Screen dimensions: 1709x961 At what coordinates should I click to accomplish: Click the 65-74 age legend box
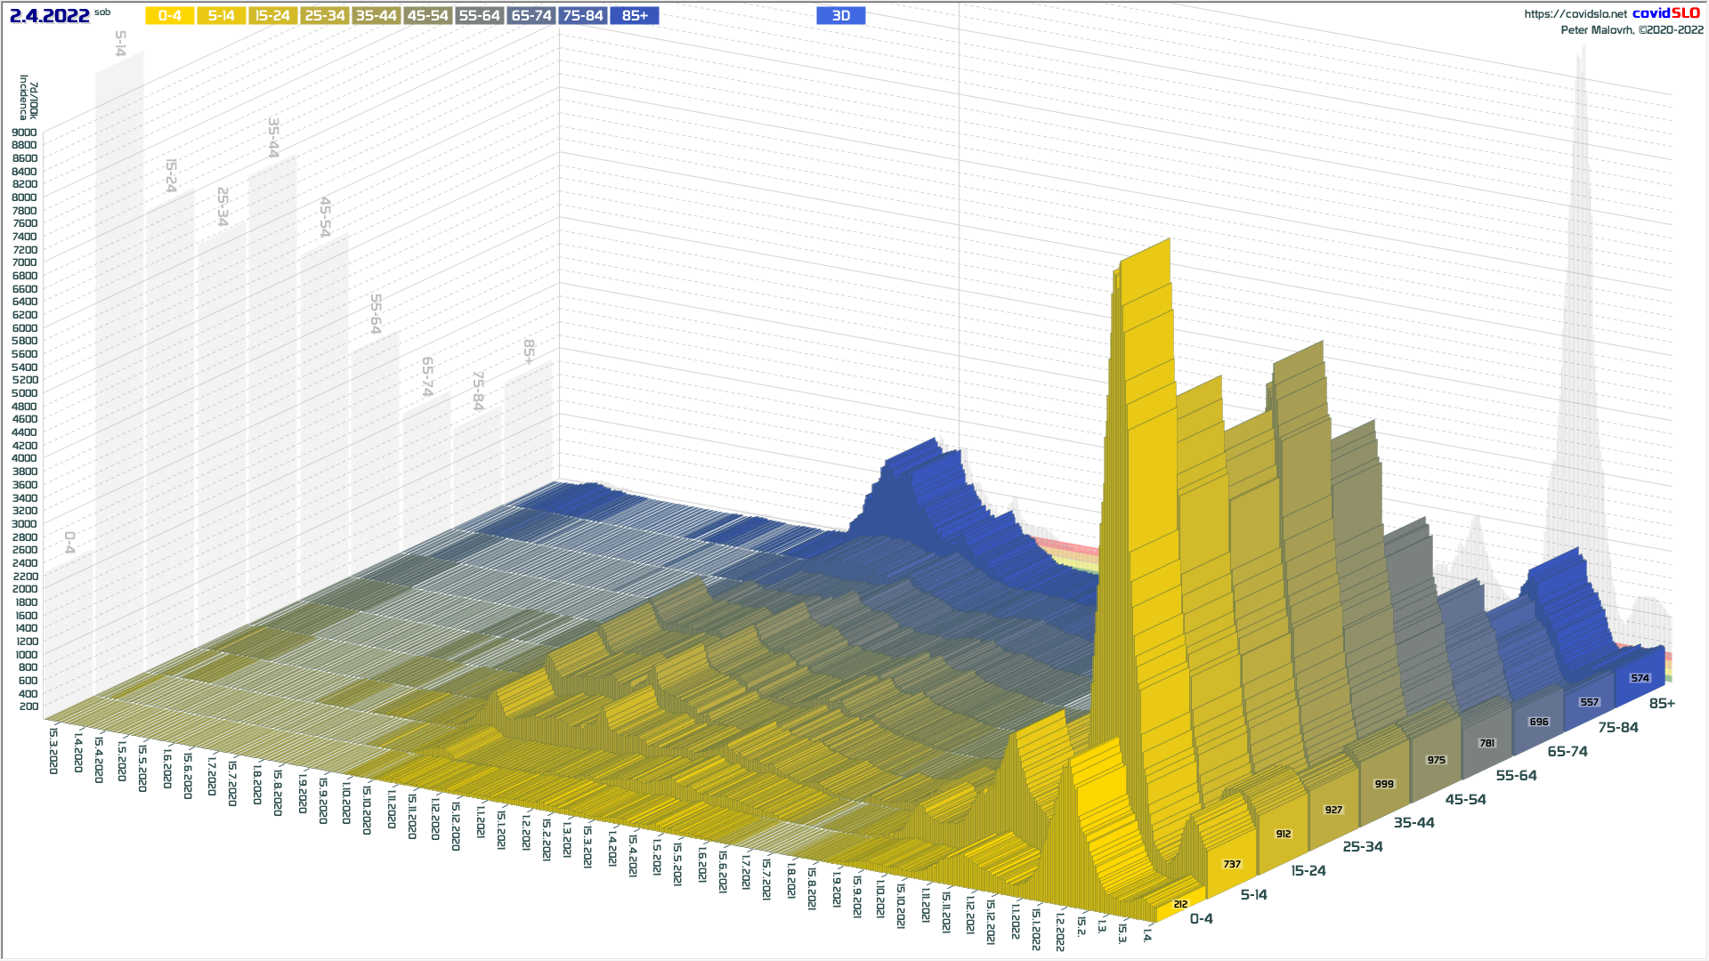(531, 16)
